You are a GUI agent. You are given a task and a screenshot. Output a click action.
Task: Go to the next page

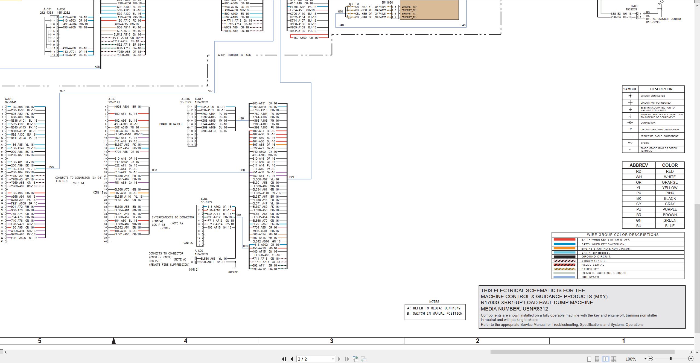[339, 359]
